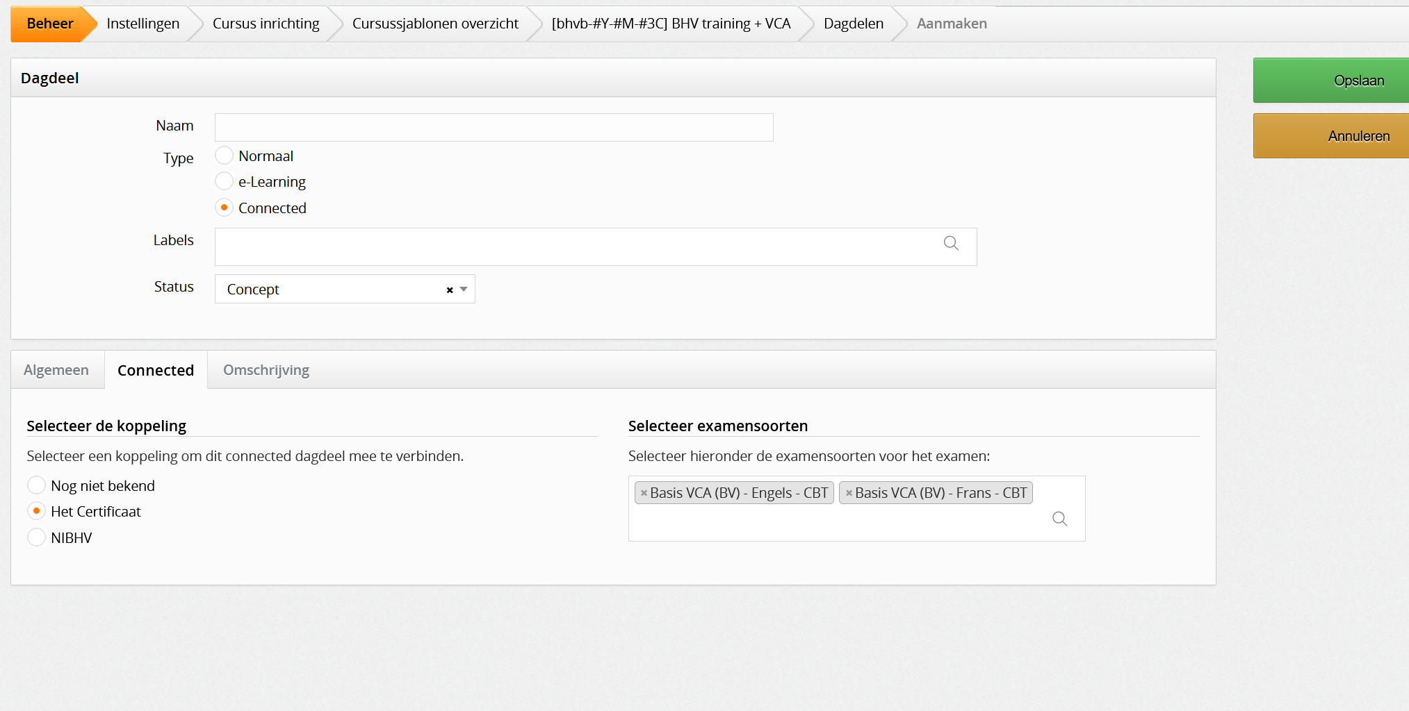1409x711 pixels.
Task: Click the search icon in Labels field
Action: click(951, 243)
